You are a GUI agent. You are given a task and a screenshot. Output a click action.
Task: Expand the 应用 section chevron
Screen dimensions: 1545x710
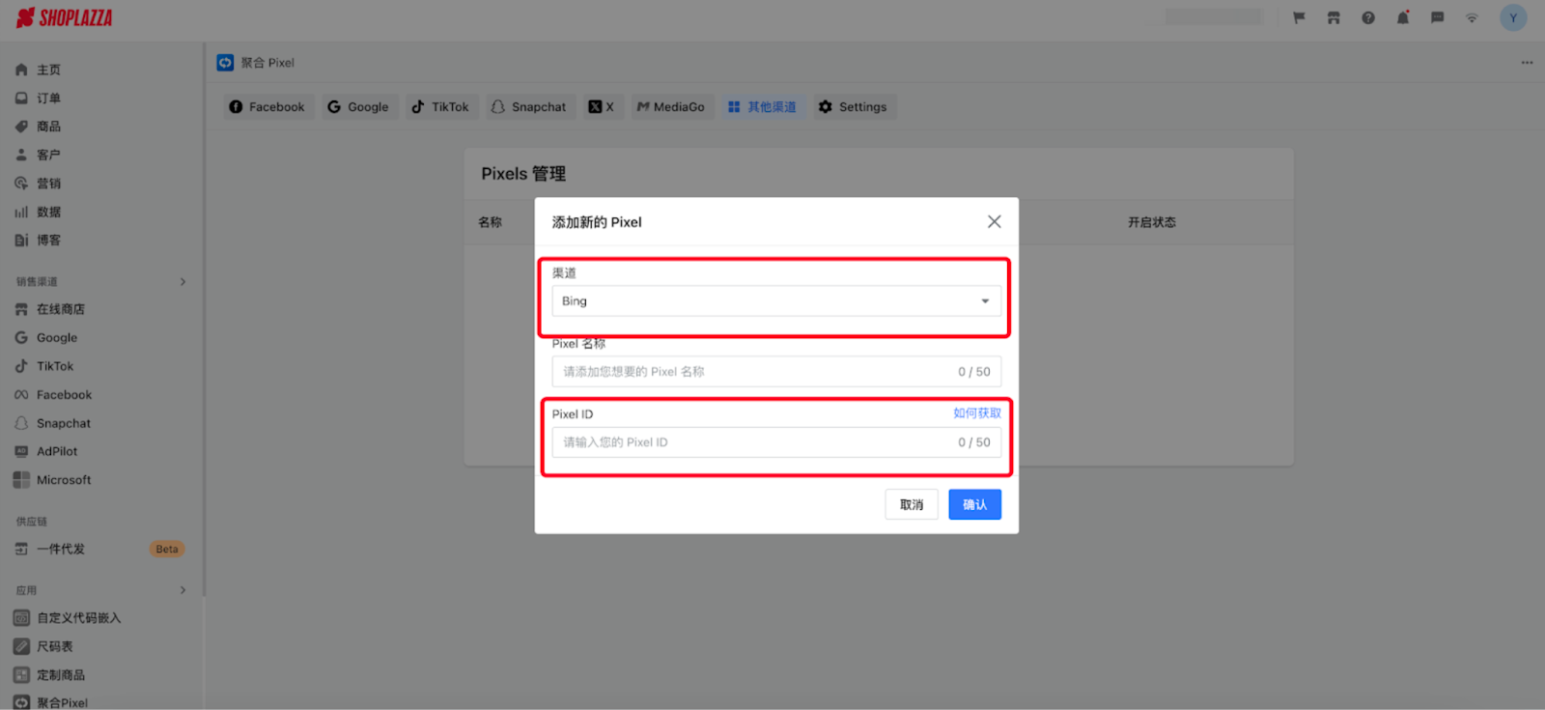click(x=183, y=590)
